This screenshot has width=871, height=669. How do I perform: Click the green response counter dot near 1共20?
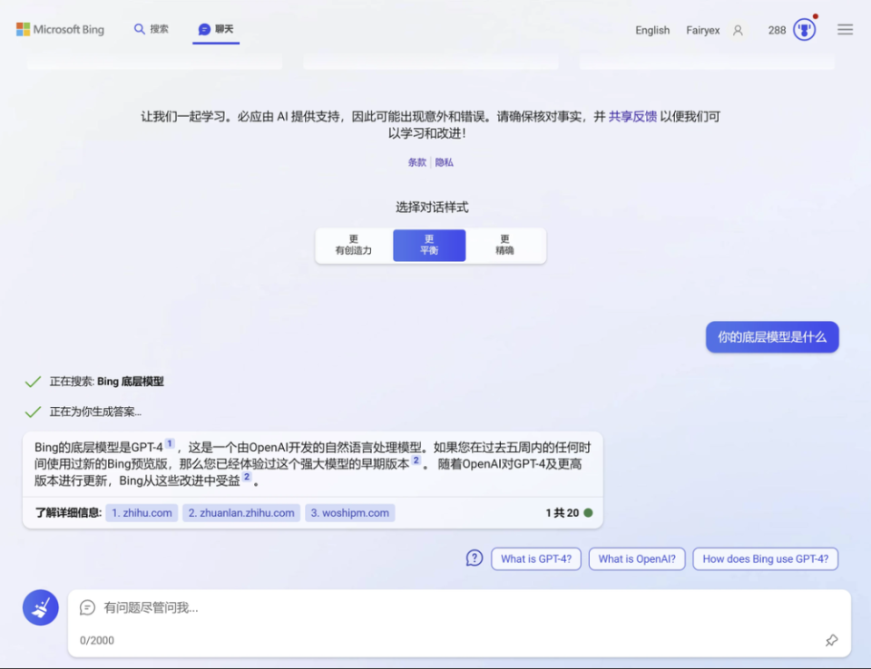coord(587,513)
